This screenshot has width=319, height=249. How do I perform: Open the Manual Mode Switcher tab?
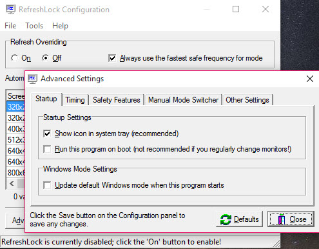pyautogui.click(x=183, y=100)
